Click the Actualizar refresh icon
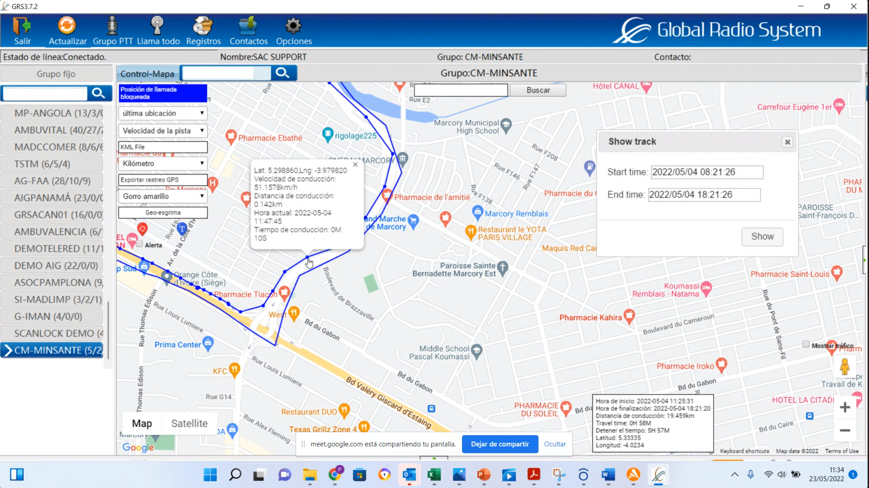869x488 pixels. pyautogui.click(x=67, y=25)
